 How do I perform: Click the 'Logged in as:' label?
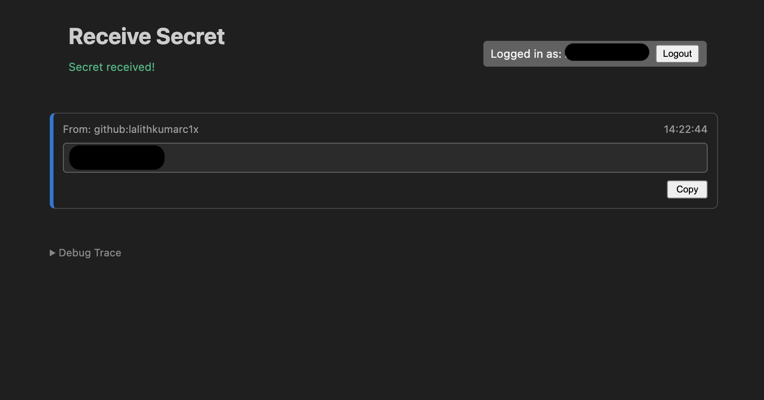[525, 54]
